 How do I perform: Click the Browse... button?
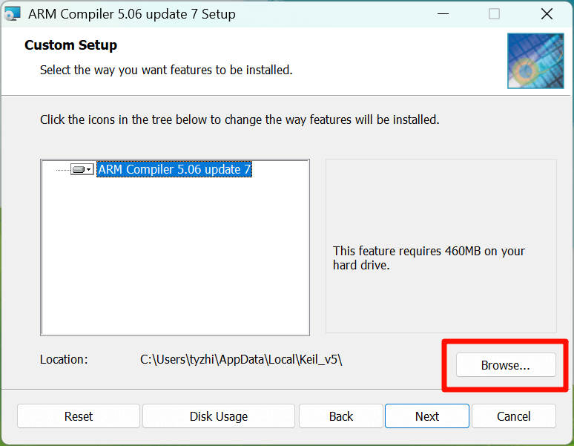(x=505, y=365)
